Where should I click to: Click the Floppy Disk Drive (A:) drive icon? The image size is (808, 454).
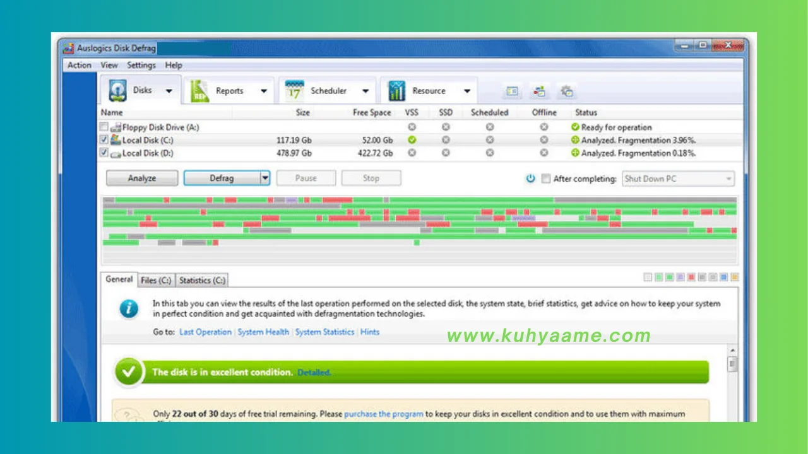(116, 127)
